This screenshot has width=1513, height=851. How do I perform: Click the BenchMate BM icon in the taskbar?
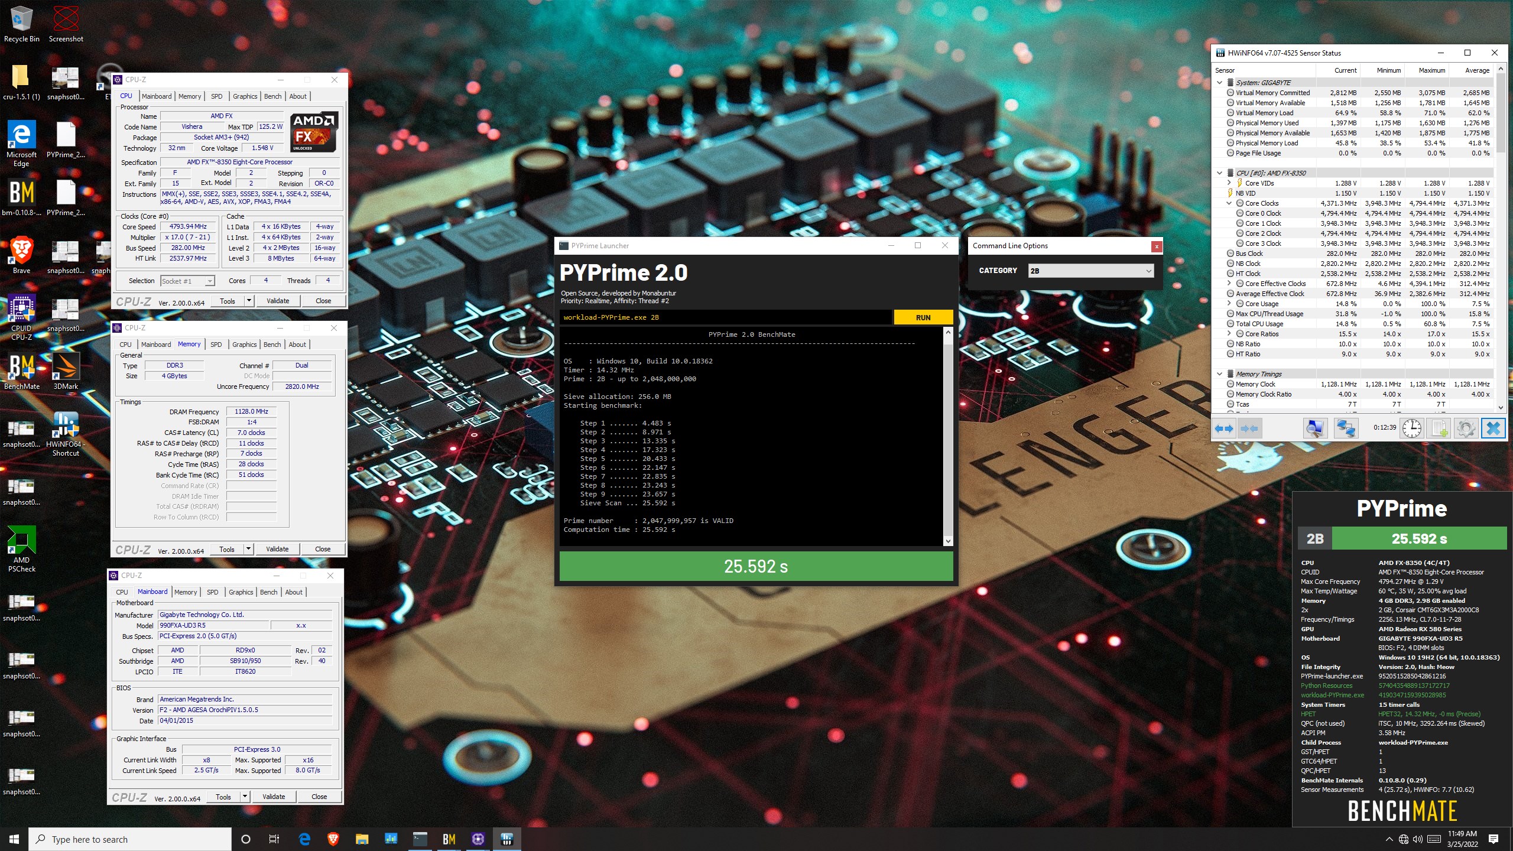click(x=449, y=839)
